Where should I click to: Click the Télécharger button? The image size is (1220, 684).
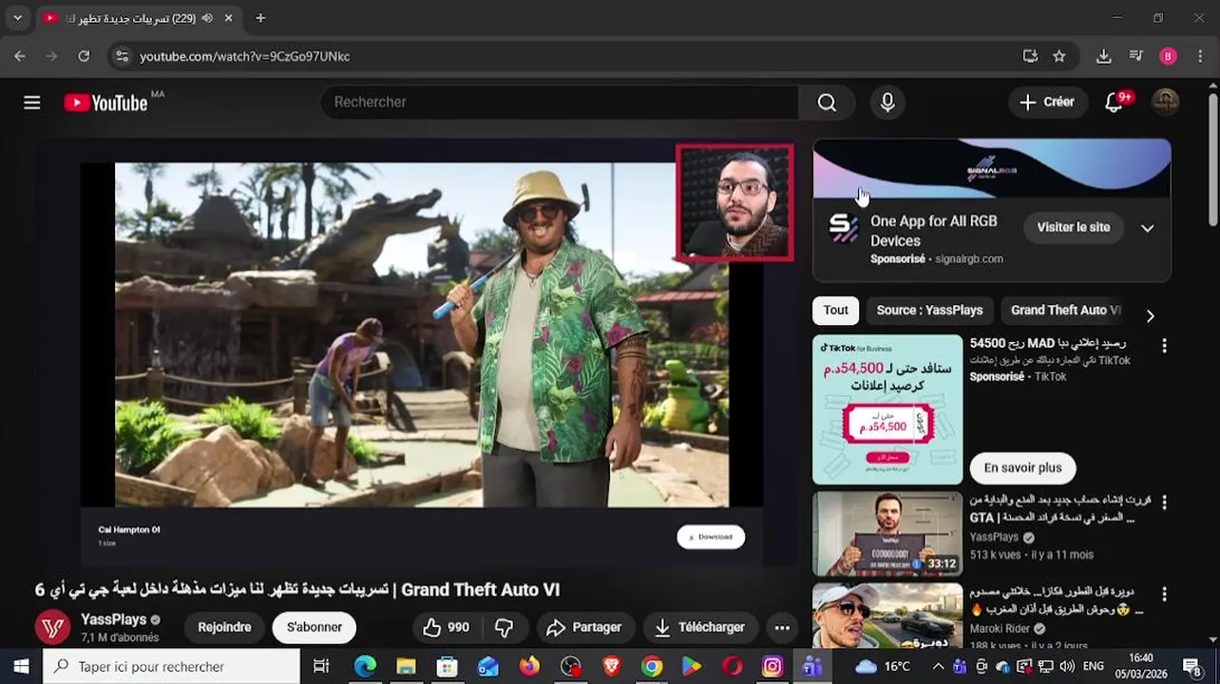pos(699,627)
